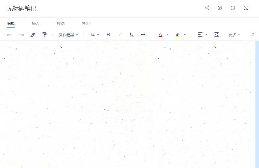Select the format painter tool
259x168 pixels.
pos(45,35)
